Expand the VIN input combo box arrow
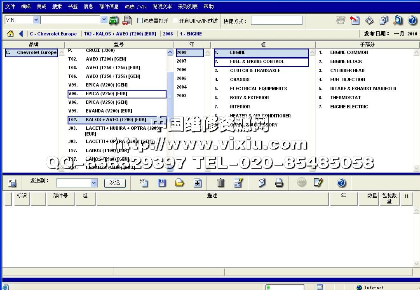 tap(104, 20)
